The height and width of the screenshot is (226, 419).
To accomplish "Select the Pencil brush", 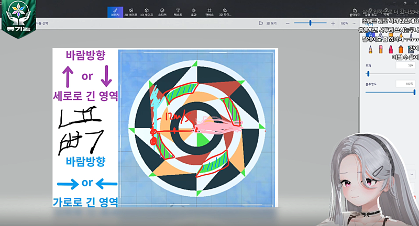I will [x=370, y=49].
